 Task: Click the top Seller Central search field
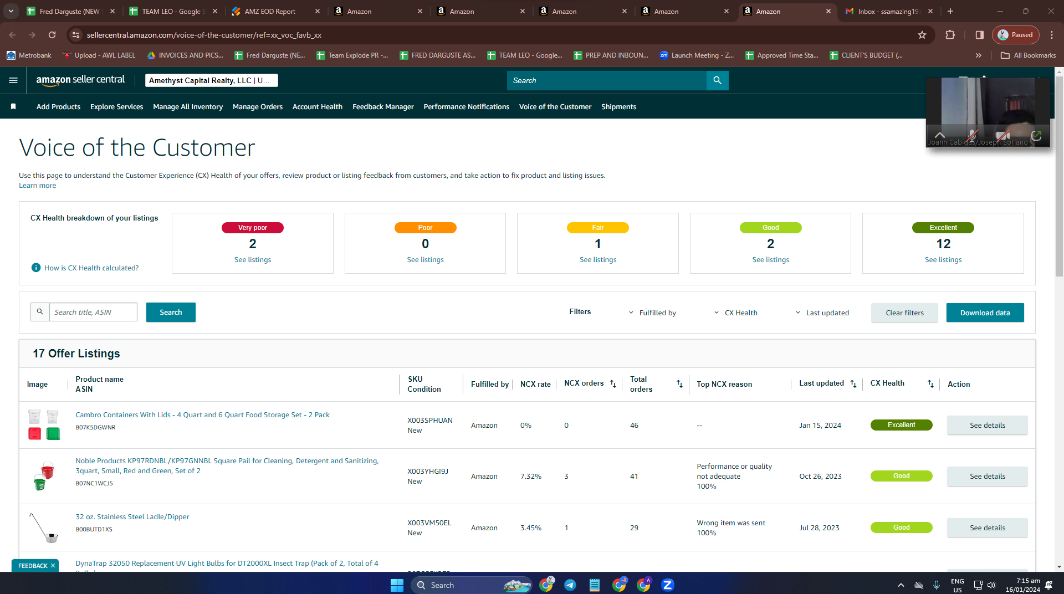point(607,80)
